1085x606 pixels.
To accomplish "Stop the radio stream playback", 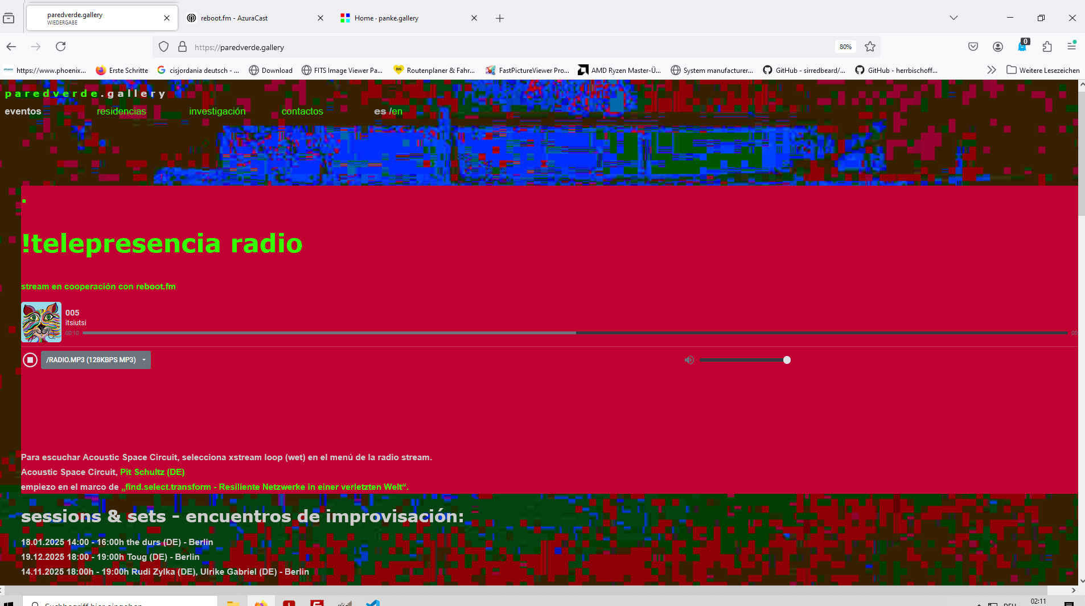I will tap(30, 360).
